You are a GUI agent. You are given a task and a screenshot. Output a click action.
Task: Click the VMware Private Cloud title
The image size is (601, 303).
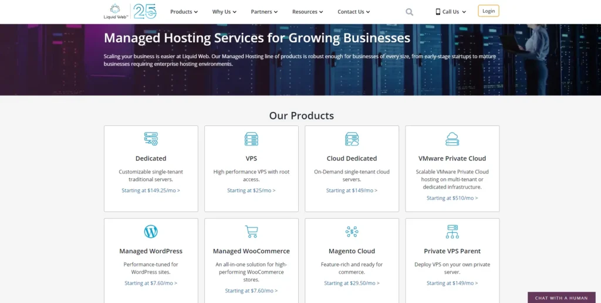pyautogui.click(x=453, y=158)
